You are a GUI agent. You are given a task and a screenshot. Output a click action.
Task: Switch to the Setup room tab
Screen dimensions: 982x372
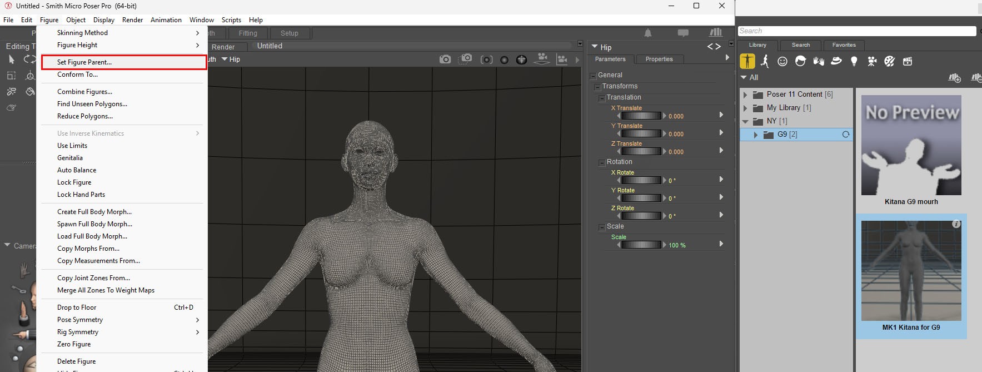pos(289,33)
